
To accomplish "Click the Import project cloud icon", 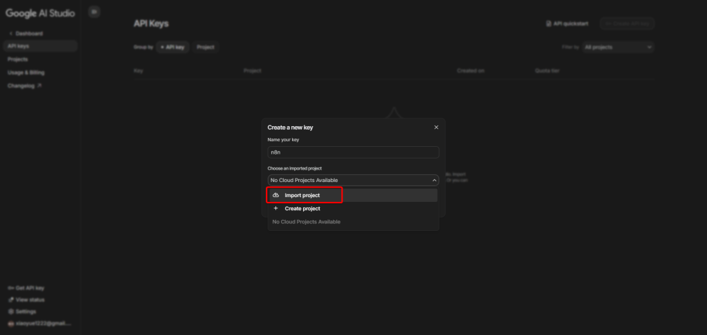I will tap(276, 196).
